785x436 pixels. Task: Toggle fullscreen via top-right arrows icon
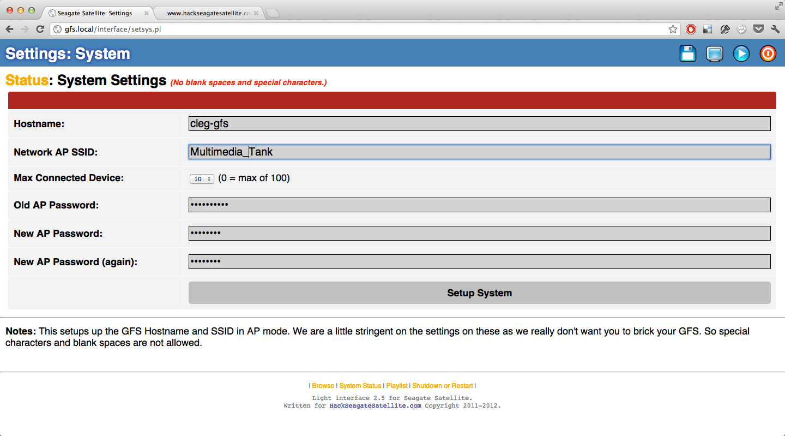tap(778, 6)
